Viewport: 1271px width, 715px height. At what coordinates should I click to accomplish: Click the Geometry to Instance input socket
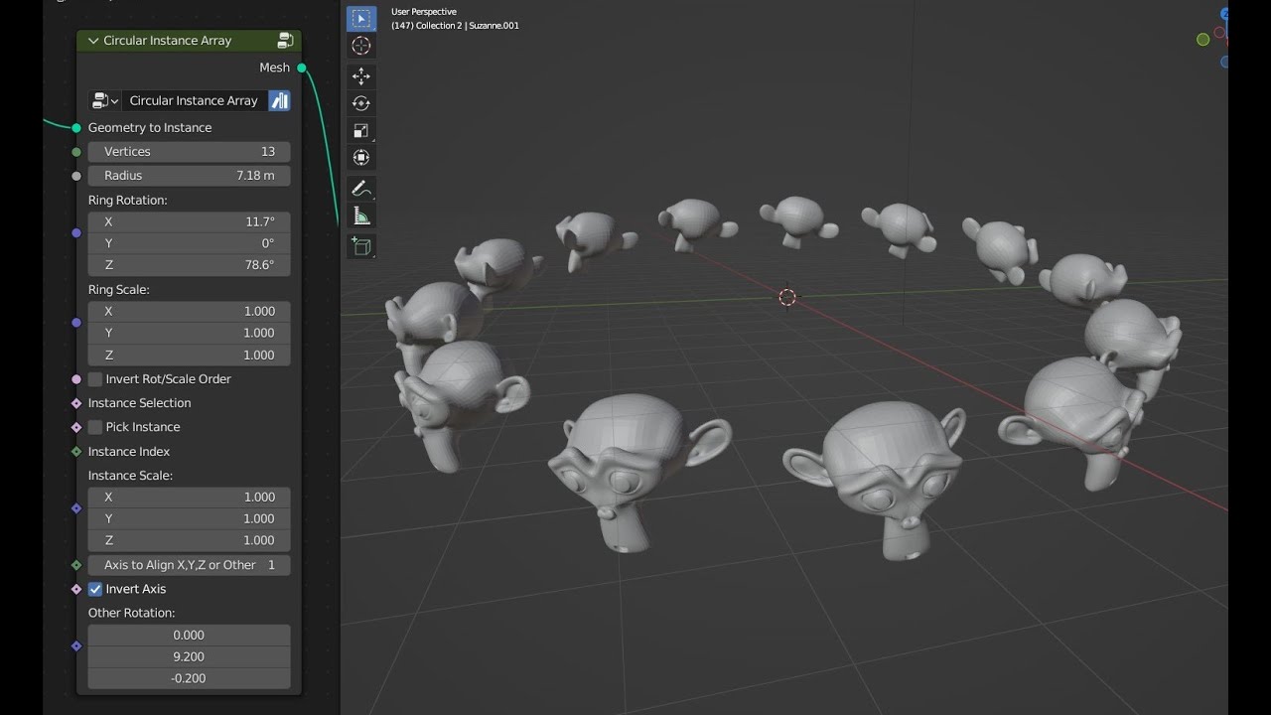tap(76, 127)
